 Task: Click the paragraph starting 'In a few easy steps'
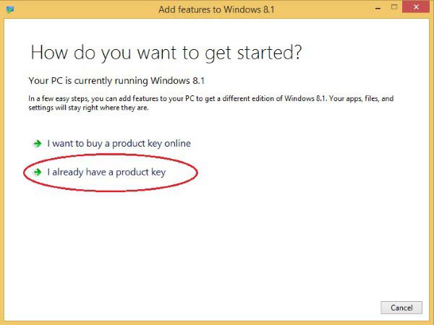[211, 103]
